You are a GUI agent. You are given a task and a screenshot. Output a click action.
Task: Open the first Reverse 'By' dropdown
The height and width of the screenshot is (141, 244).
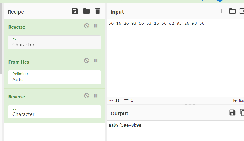[x=55, y=42]
